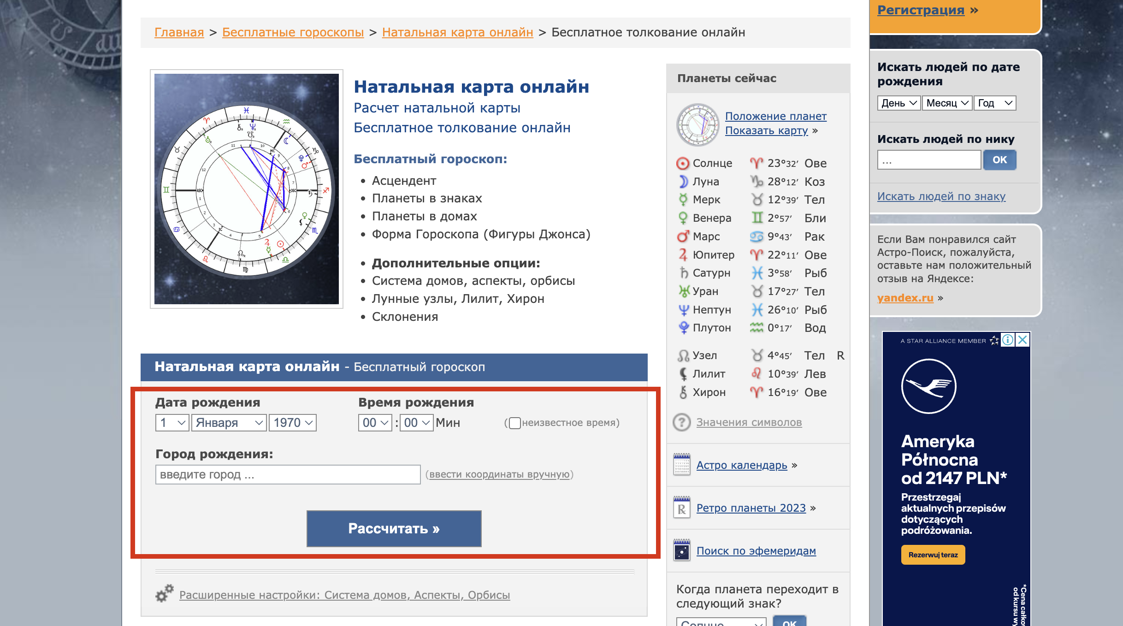Click the Регистрация link
The width and height of the screenshot is (1123, 626).
point(920,10)
